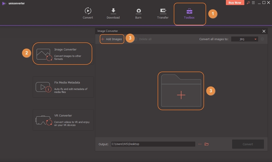
Task: Open the Burn disc section
Action: tap(138, 13)
